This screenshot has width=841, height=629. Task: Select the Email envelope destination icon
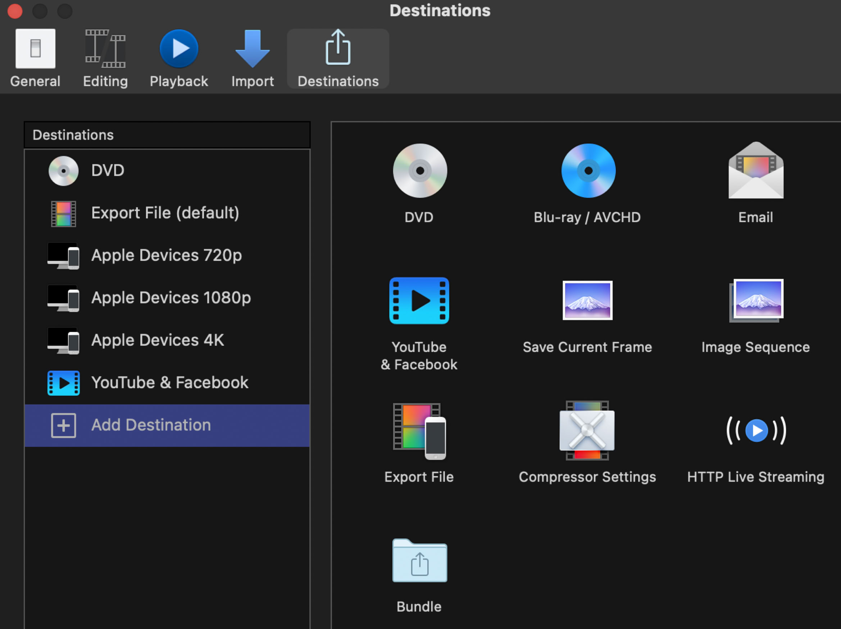coord(755,171)
